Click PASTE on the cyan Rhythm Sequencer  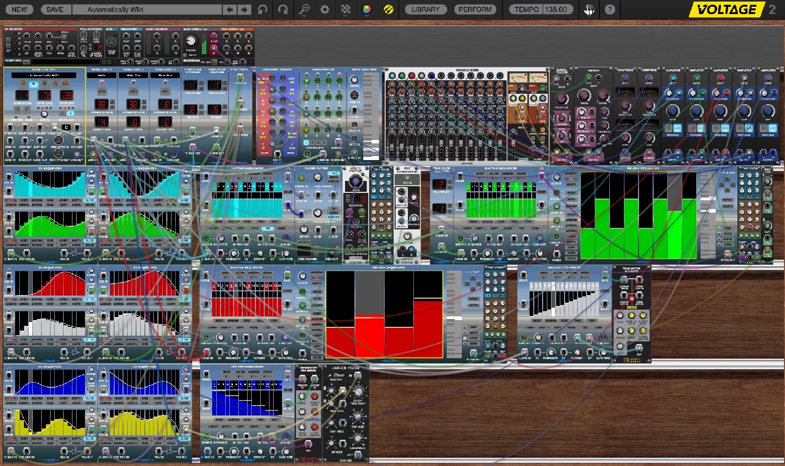click(254, 228)
